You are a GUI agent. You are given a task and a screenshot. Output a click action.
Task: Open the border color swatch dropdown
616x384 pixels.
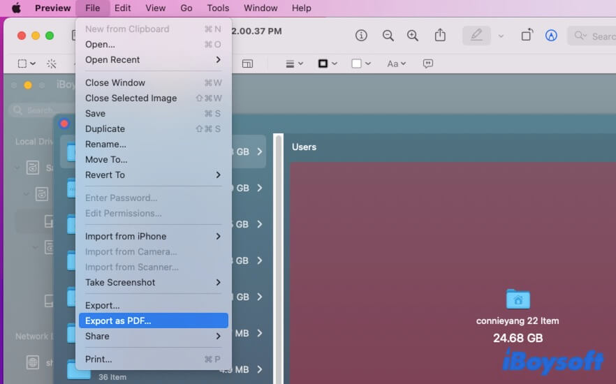328,64
